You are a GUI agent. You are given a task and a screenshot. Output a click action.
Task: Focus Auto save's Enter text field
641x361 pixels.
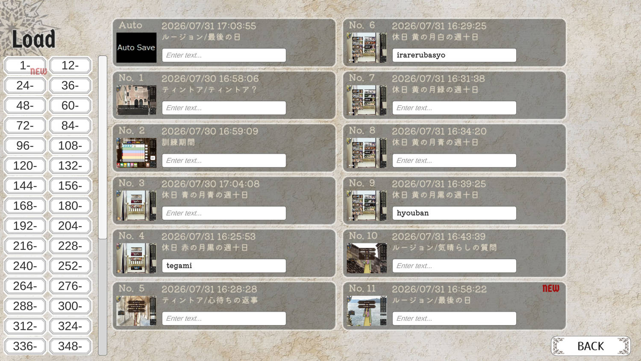(x=224, y=55)
